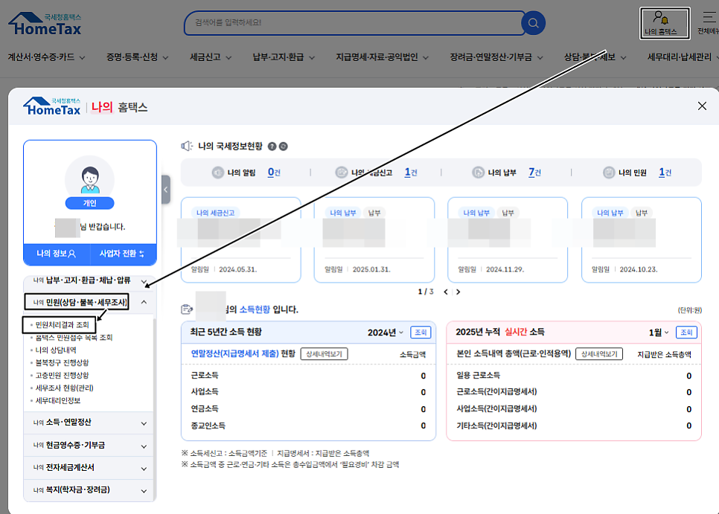This screenshot has height=514, width=719.
Task: Expand the 나의 전자세금계산서 section
Action: coord(88,467)
